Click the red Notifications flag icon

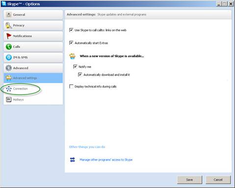[8, 36]
